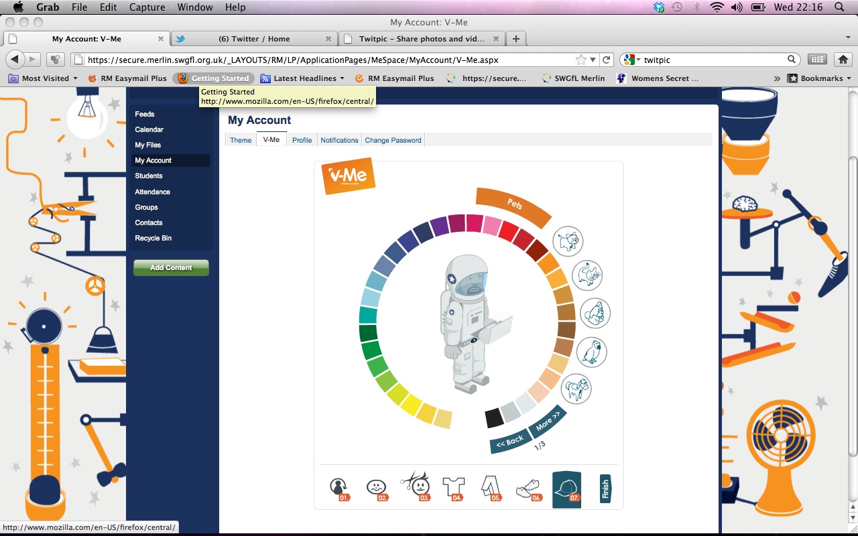This screenshot has height=536, width=858.
Task: Switch to the Theme tab
Action: click(241, 140)
